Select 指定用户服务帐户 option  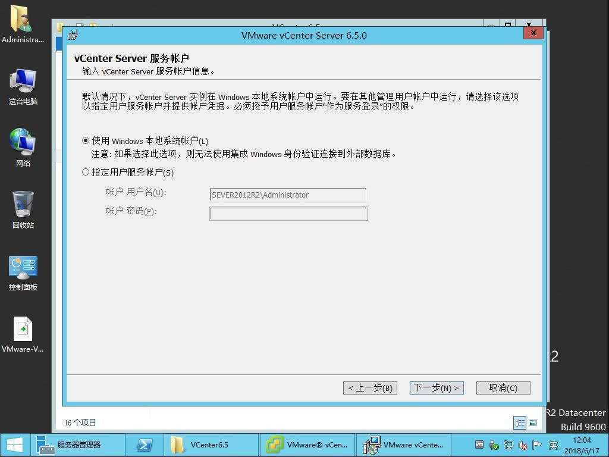point(85,172)
